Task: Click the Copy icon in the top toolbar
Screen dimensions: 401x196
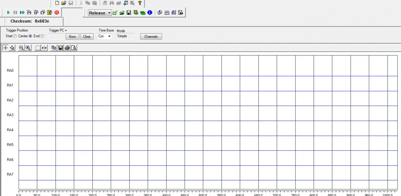Action: click(x=88, y=3)
